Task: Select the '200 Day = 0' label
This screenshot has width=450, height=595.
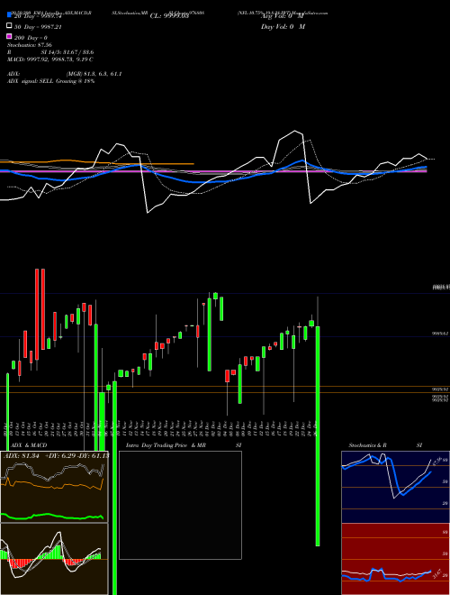Action: [31, 38]
